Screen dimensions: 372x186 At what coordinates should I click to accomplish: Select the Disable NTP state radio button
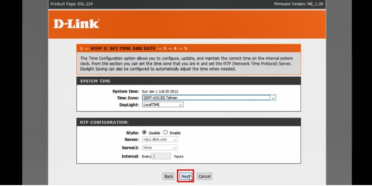pyautogui.click(x=144, y=133)
